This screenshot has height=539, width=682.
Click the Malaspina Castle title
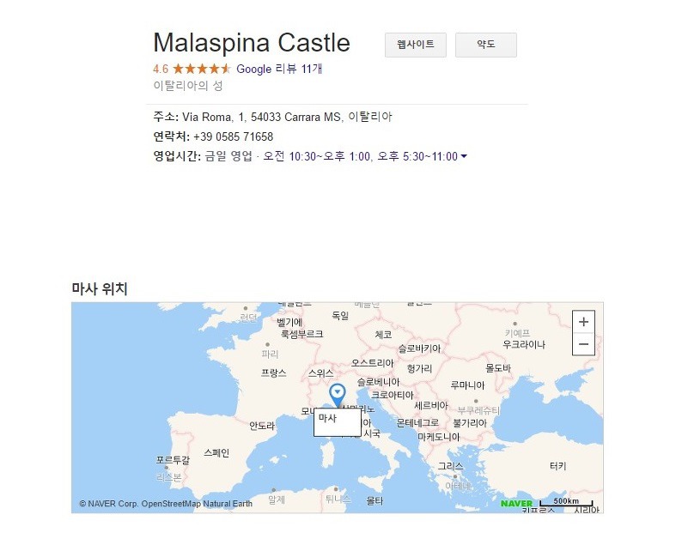pyautogui.click(x=252, y=43)
